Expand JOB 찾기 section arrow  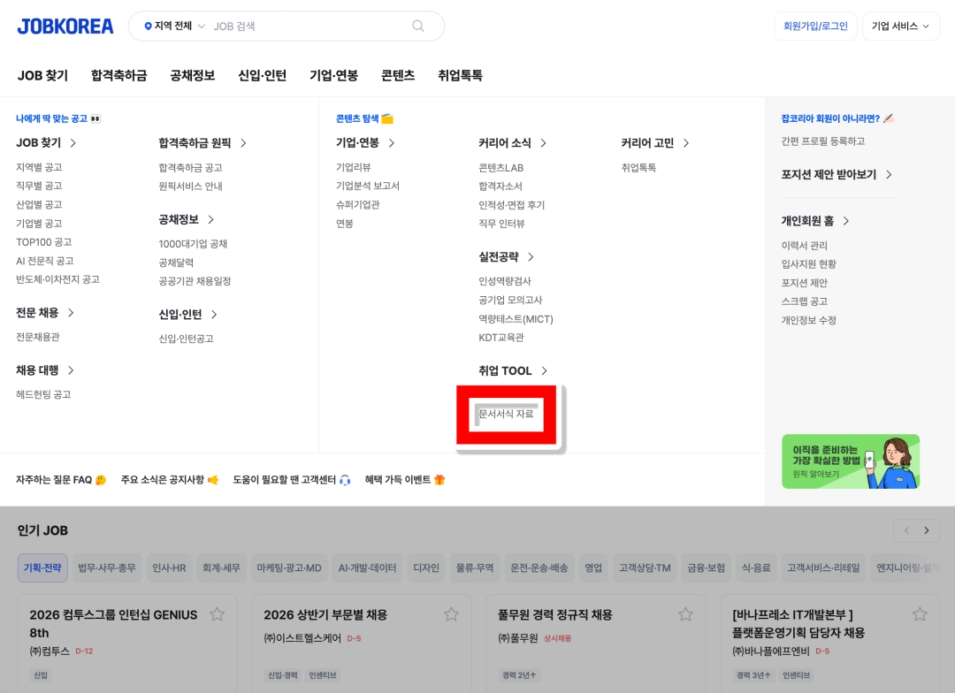click(73, 143)
